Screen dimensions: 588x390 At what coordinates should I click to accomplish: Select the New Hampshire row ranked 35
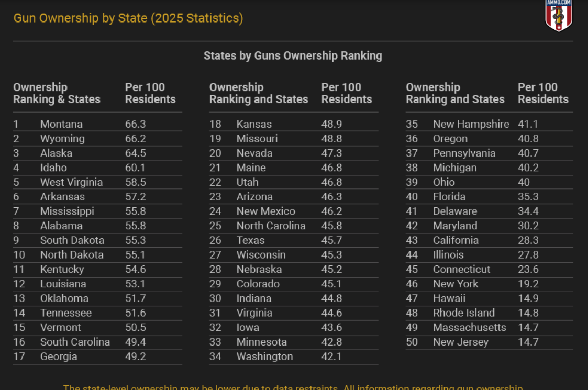490,124
